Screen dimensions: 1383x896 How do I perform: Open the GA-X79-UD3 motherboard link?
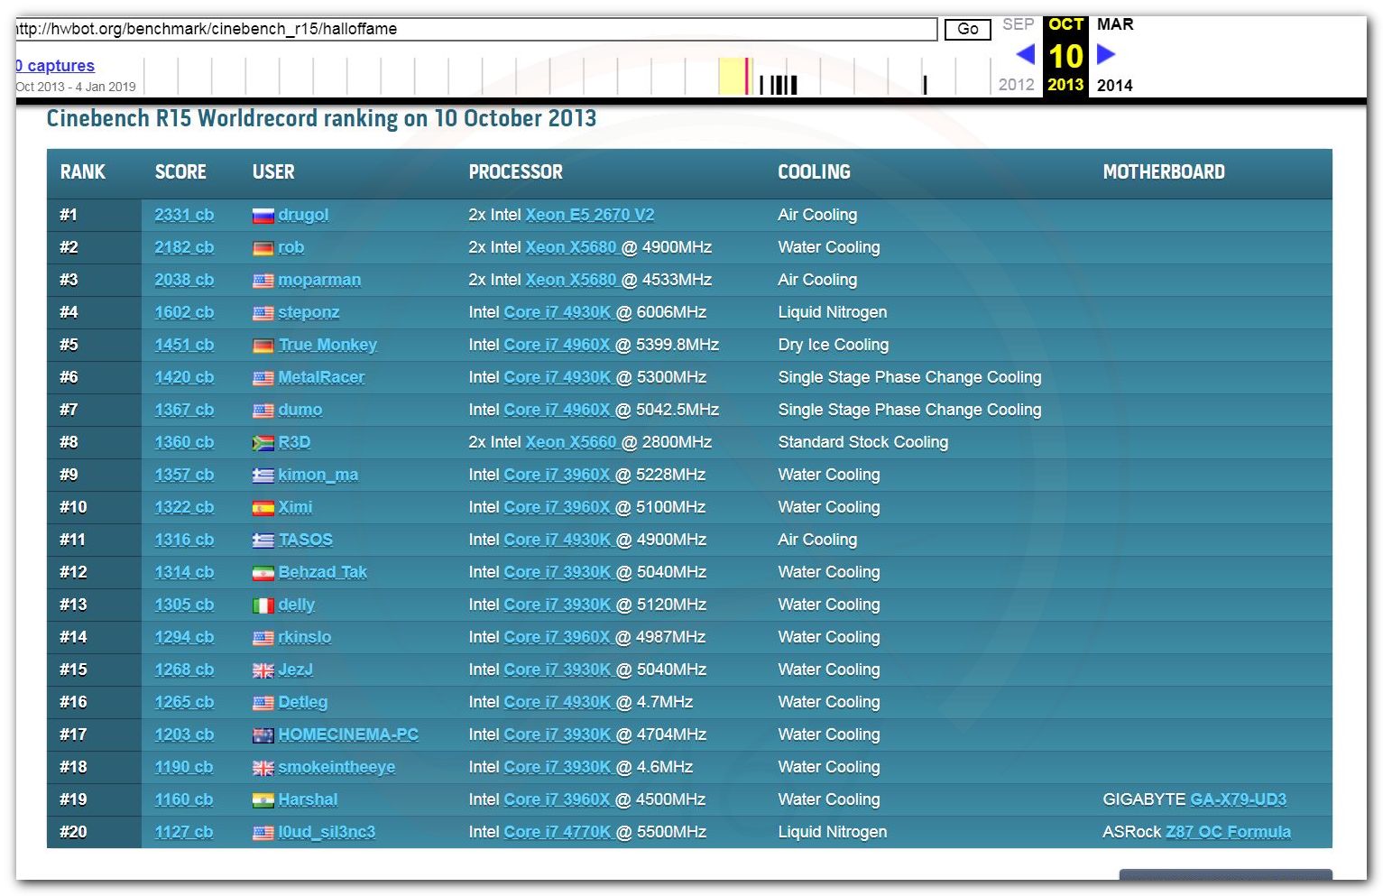(1239, 799)
